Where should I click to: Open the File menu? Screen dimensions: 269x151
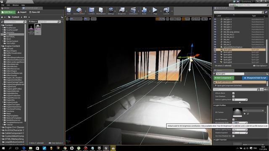coord(3,5)
